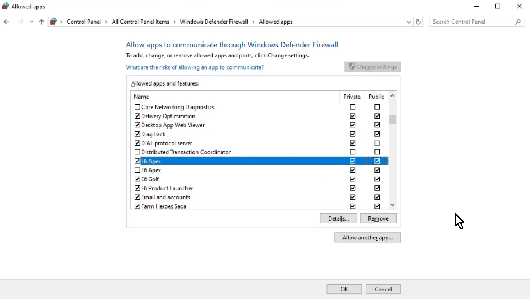Toggle E6 Golf Private checkbox
The image size is (530, 299).
(x=352, y=179)
